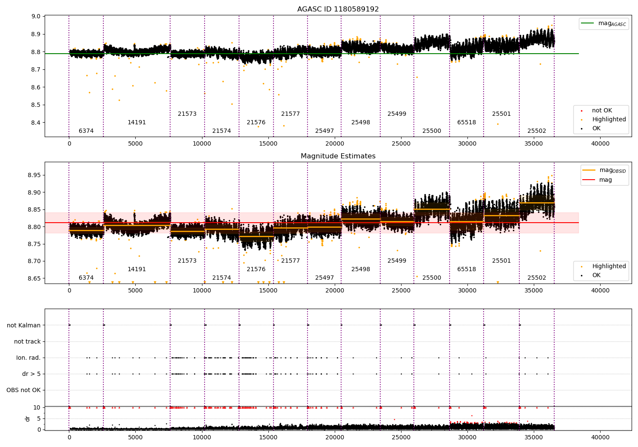This screenshot has height=447, width=638.
Task: Click OBSID label 25498 in the top plot
Action: click(x=361, y=123)
